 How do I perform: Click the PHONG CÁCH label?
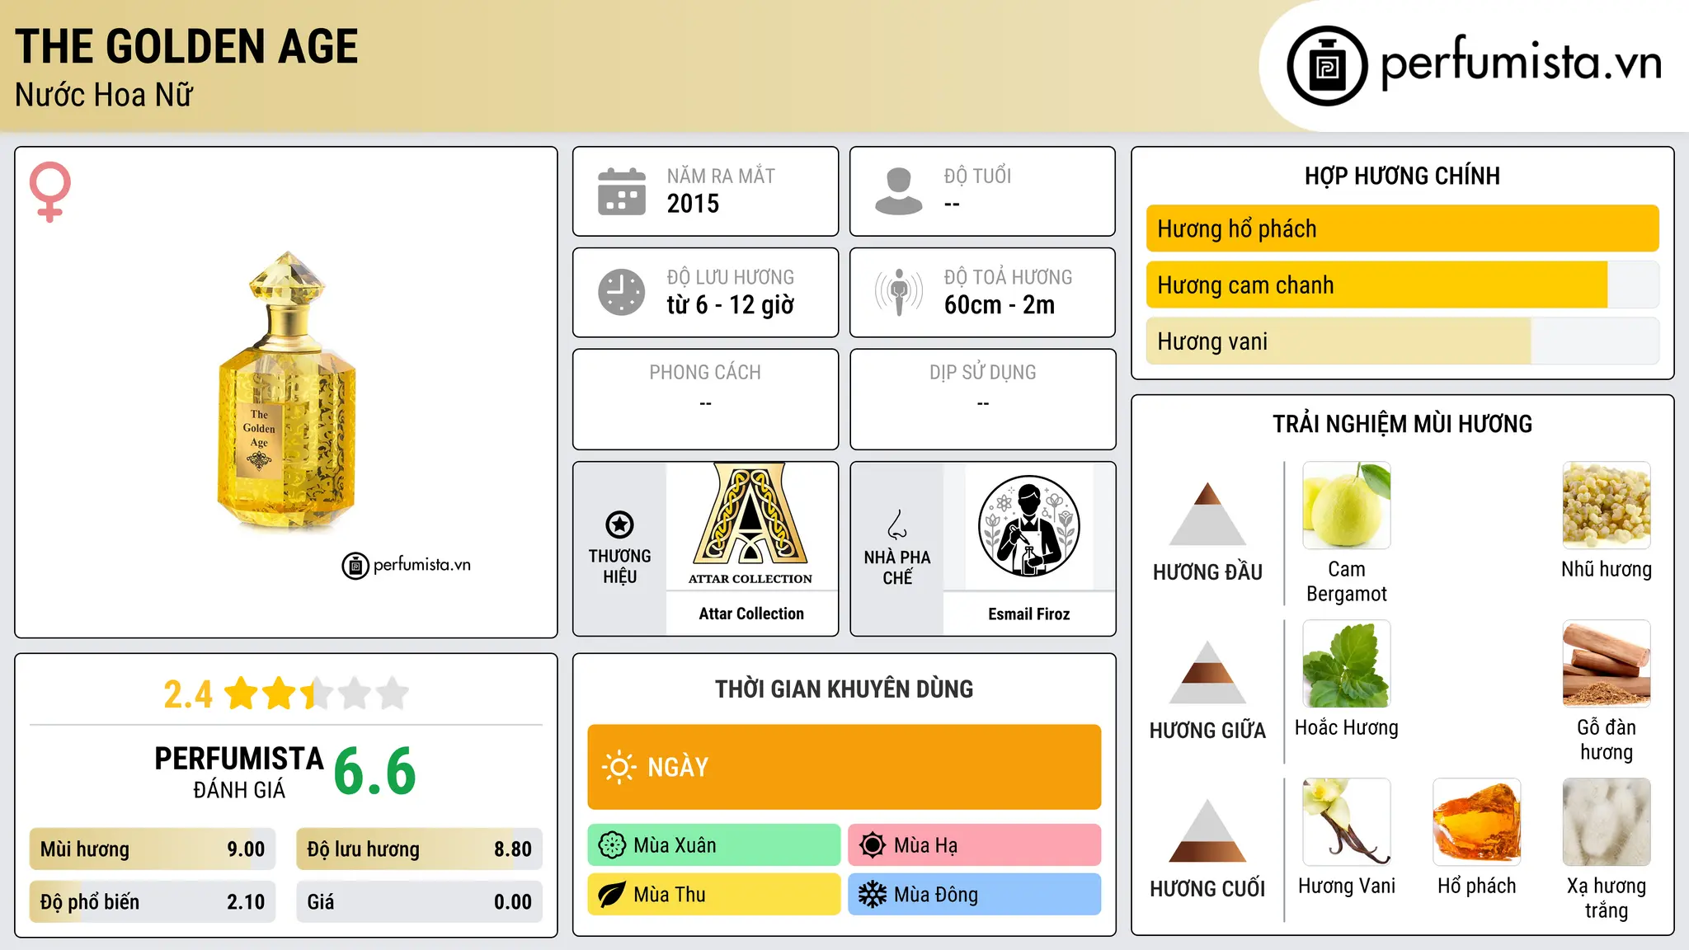[x=705, y=373]
